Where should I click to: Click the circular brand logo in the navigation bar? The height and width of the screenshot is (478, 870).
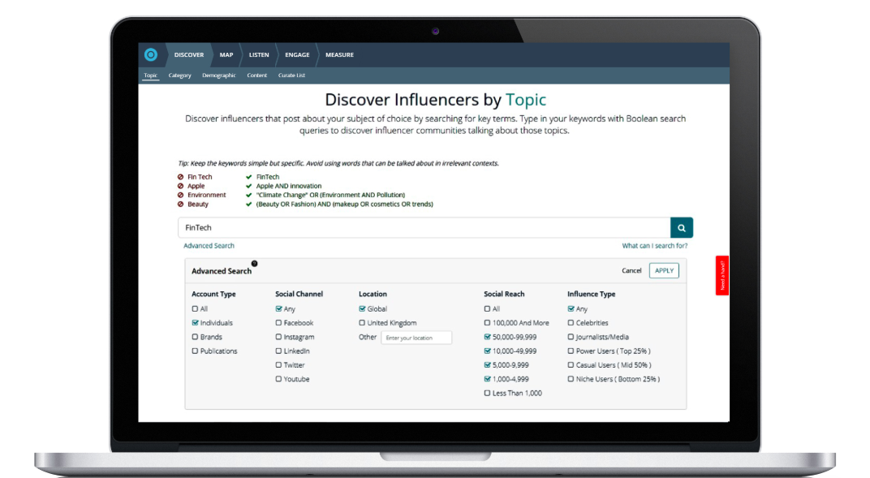149,54
